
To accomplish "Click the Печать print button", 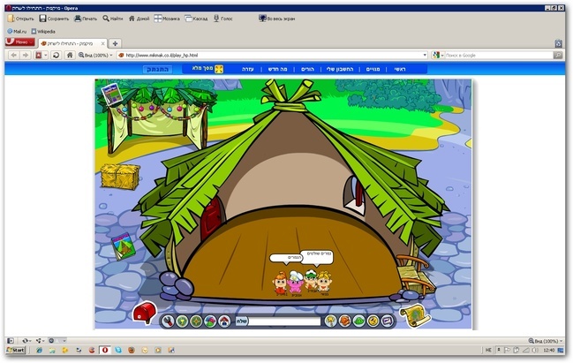I will 86,19.
